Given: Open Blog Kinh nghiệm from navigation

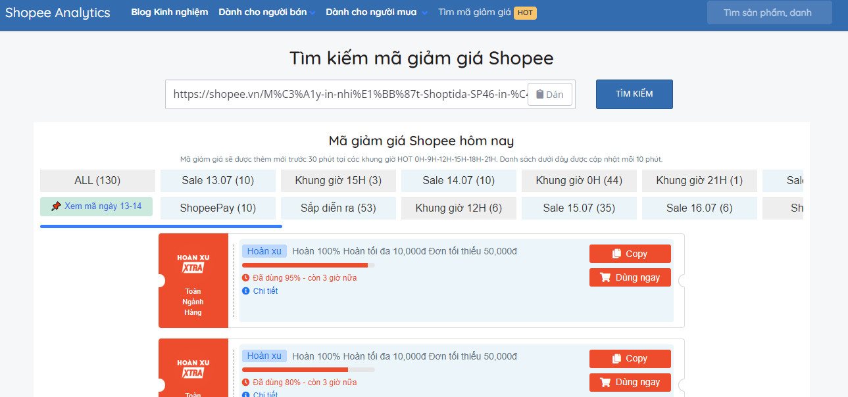Looking at the screenshot, I should [x=169, y=12].
